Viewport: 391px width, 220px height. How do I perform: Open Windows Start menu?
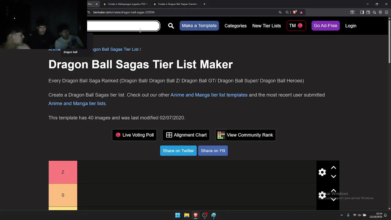tap(177, 215)
